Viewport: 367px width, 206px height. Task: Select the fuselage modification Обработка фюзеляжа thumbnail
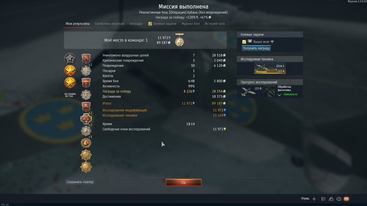click(x=270, y=92)
